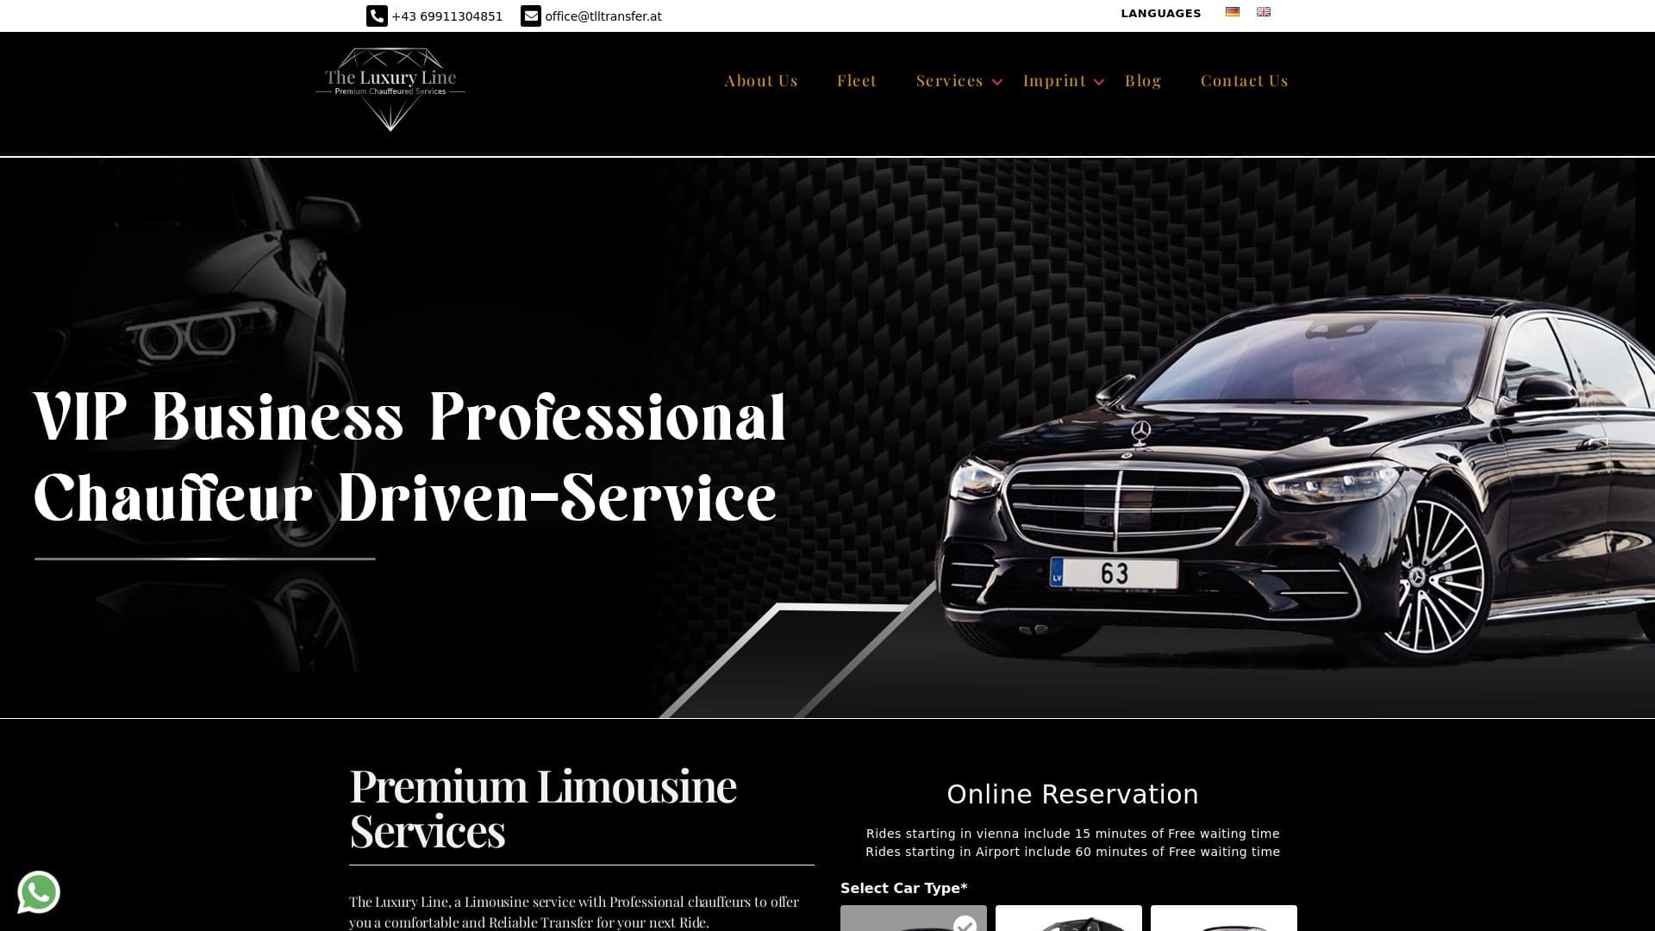Navigate to the Fleet page
Screen dimensions: 1655x931
[856, 80]
